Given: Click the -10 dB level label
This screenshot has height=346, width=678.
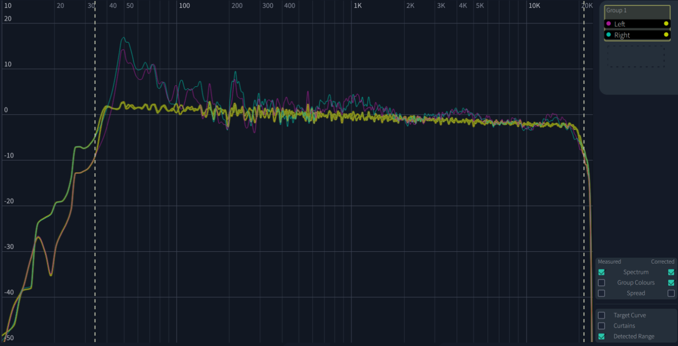Looking at the screenshot, I should [9, 155].
